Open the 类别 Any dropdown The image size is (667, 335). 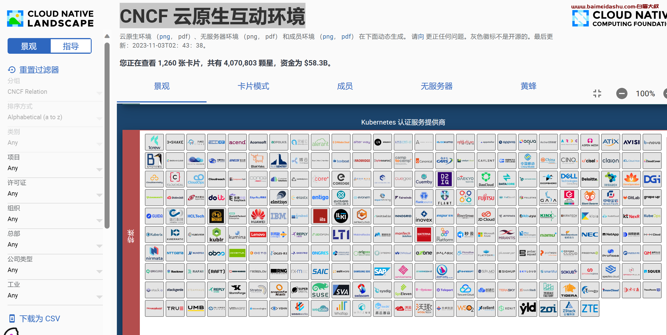pyautogui.click(x=55, y=143)
